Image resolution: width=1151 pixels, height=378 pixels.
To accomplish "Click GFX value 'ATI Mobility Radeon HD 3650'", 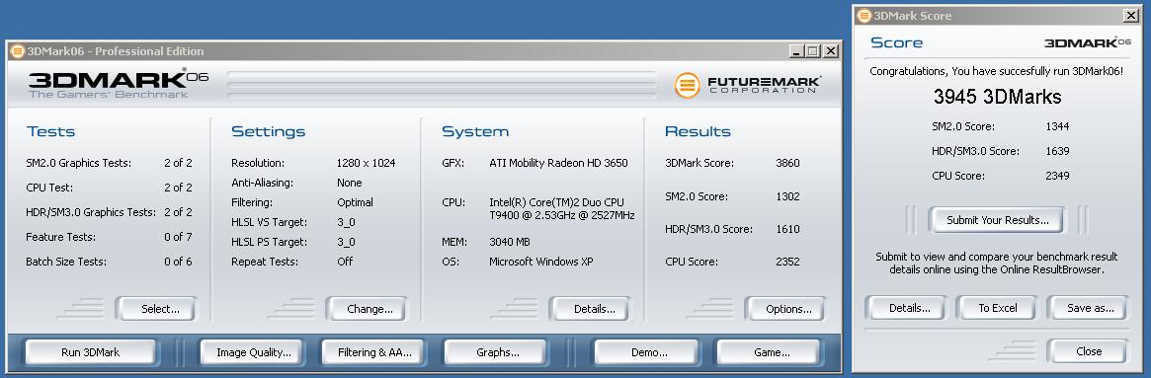I will point(558,163).
